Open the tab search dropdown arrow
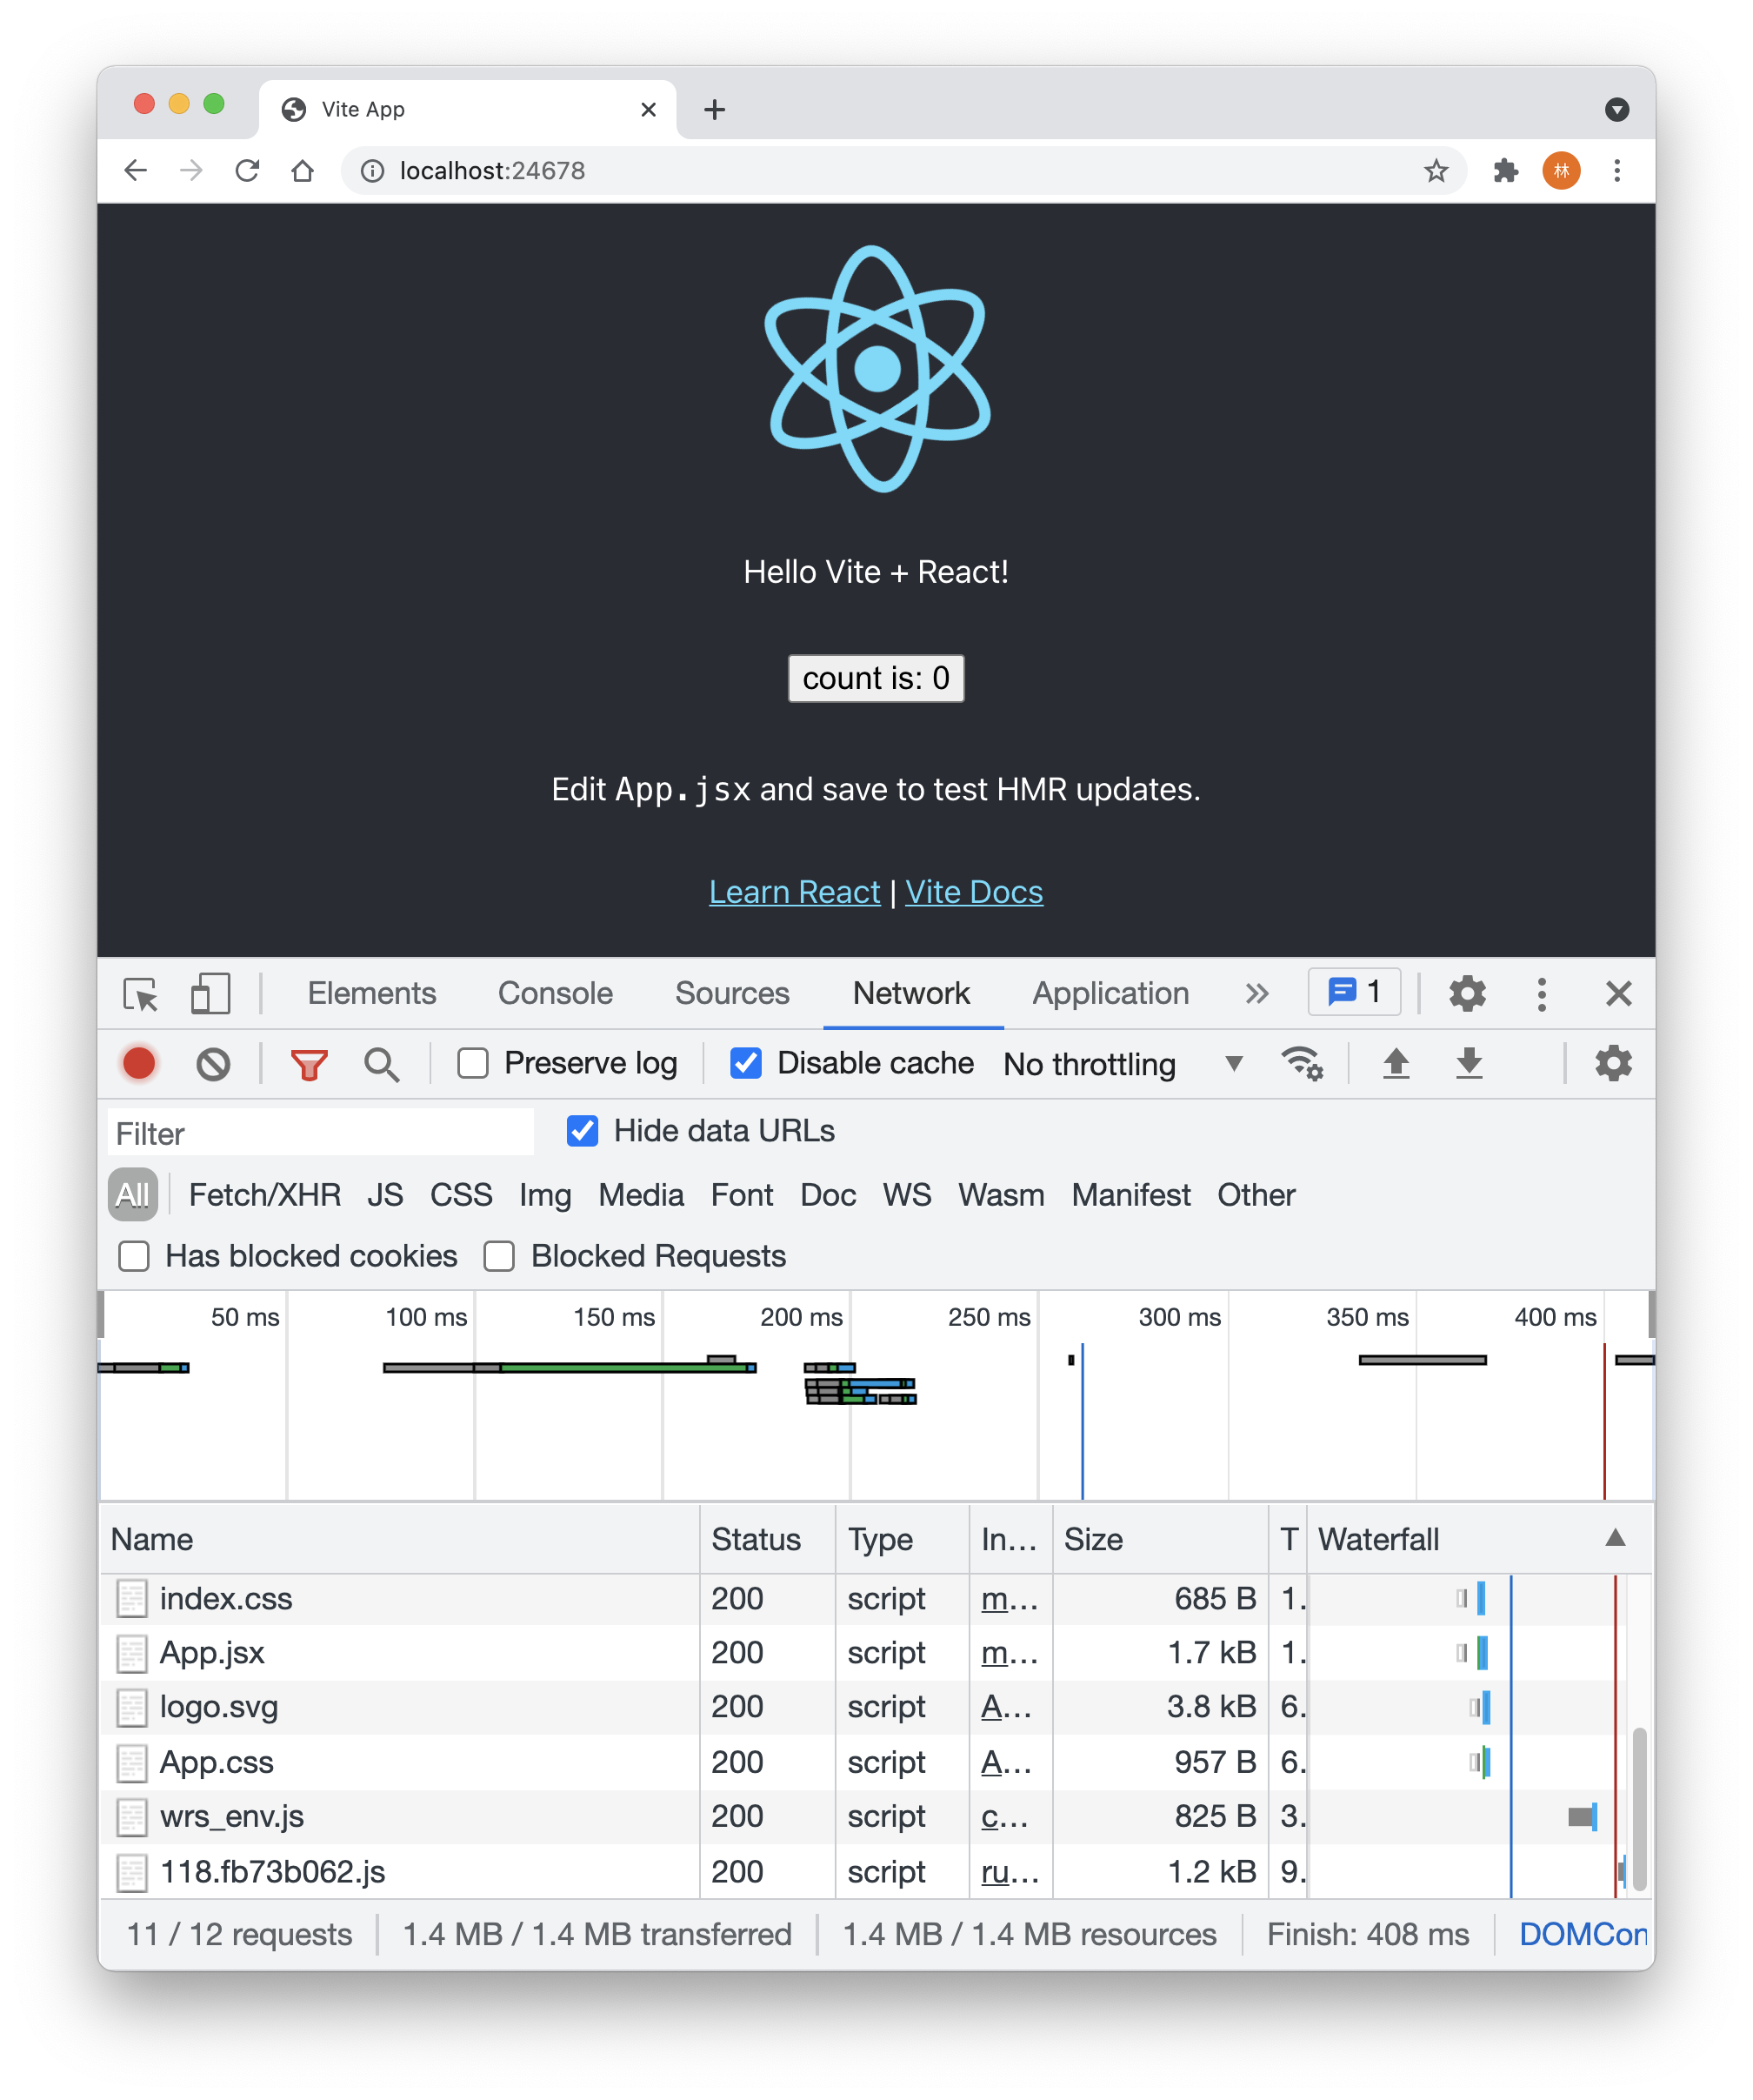This screenshot has height=2100, width=1753. point(1616,109)
